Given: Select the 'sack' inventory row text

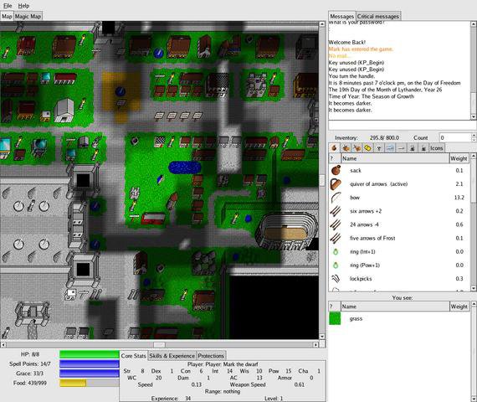Looking at the screenshot, I should coord(356,171).
